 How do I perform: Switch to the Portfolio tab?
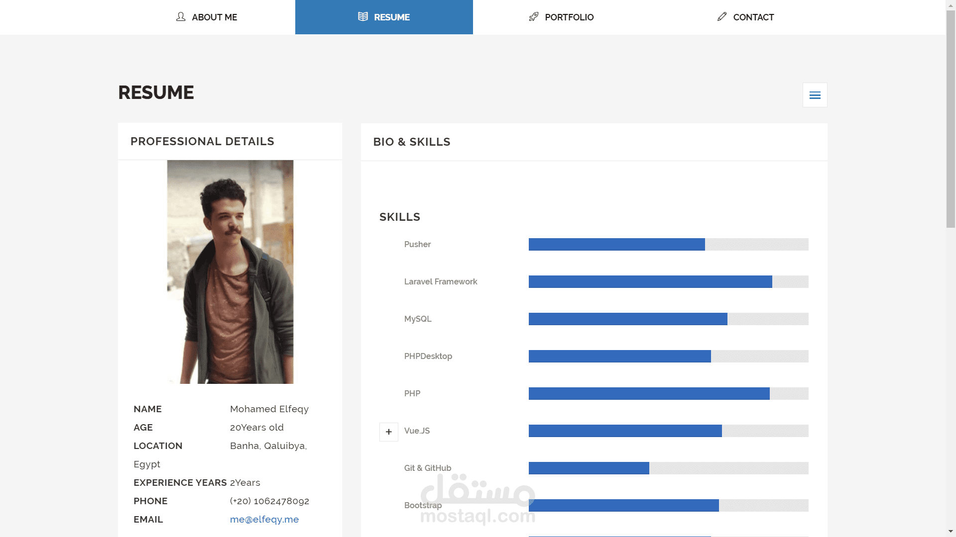click(x=569, y=17)
